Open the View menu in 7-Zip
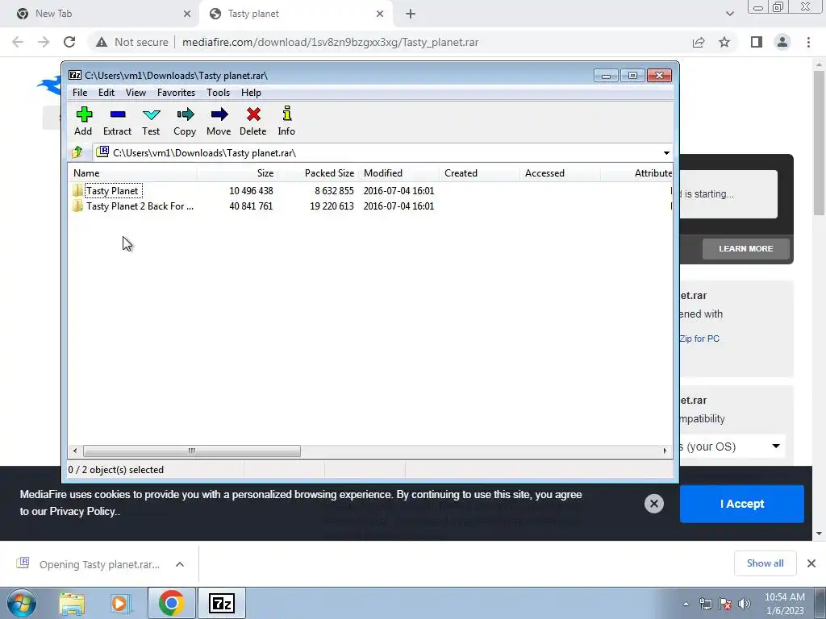Viewport: 826px width, 619px height. coord(136,93)
